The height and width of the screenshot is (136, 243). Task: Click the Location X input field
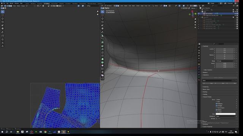[224, 49]
